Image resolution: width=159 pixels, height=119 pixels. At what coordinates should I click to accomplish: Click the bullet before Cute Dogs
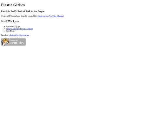point(4,31)
